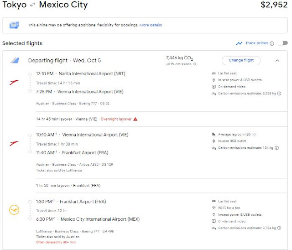The width and height of the screenshot is (292, 250).
Task: Click the booking flexibility ticket icon
Action: click(x=14, y=25)
